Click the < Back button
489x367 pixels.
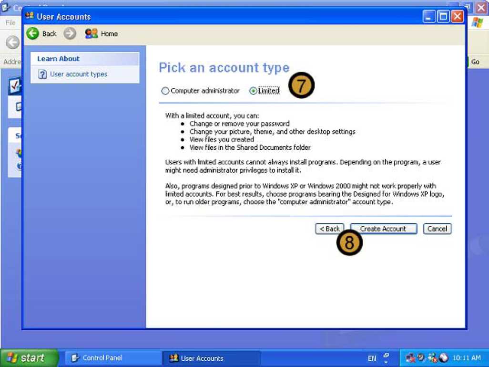(330, 229)
